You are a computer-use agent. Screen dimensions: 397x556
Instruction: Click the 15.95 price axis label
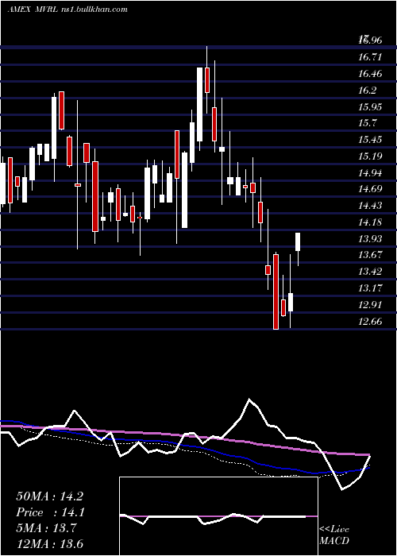pyautogui.click(x=370, y=106)
